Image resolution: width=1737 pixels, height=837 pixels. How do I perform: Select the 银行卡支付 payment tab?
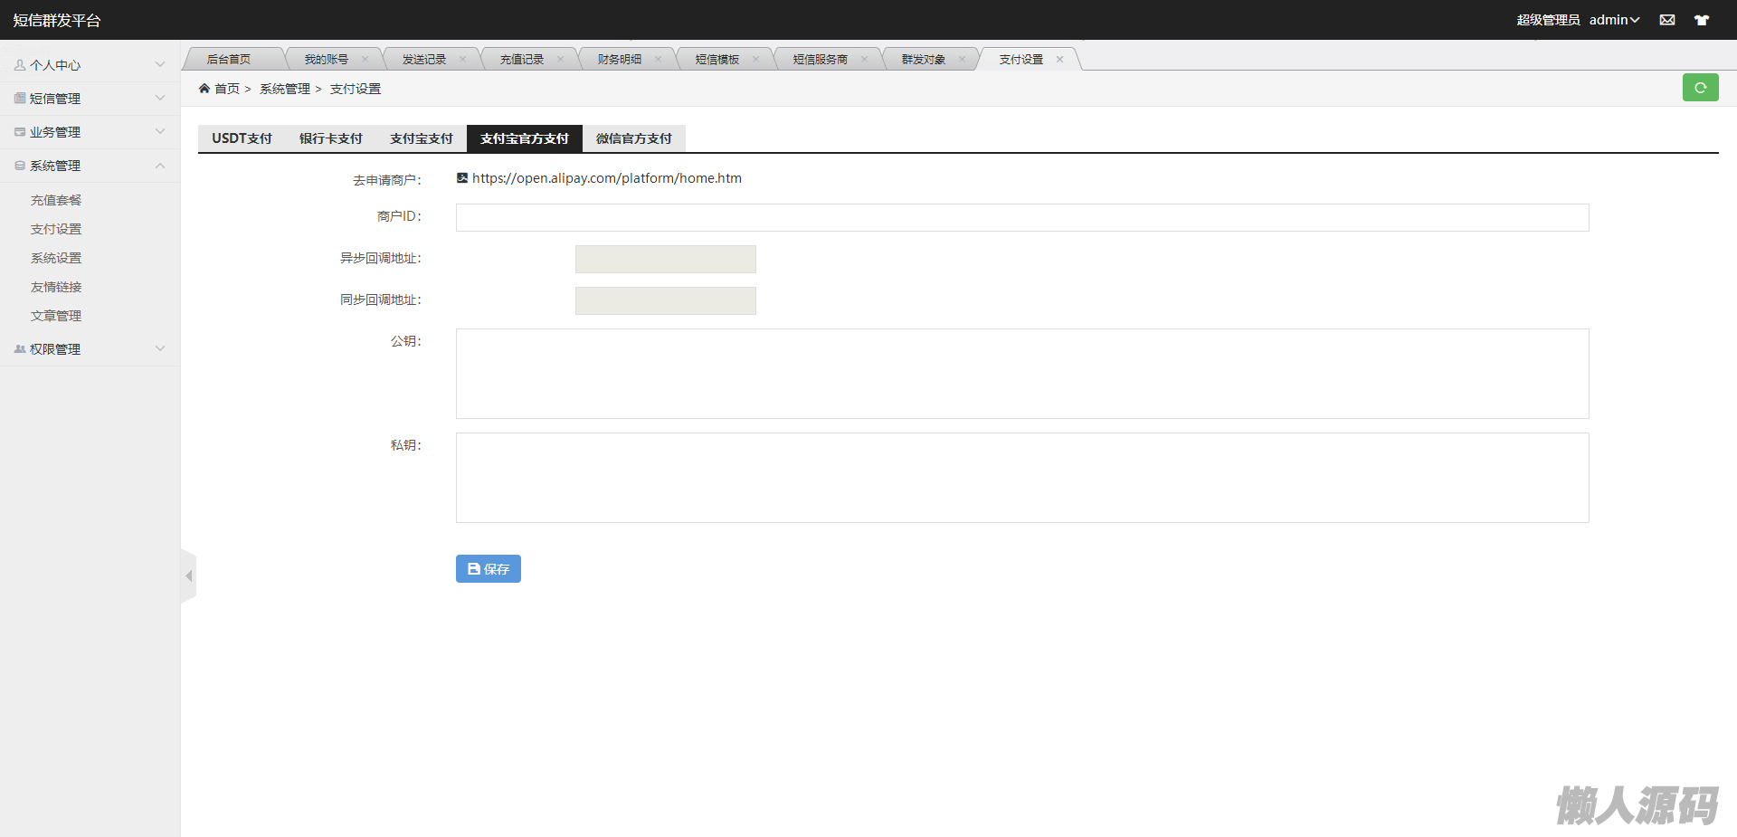click(331, 138)
